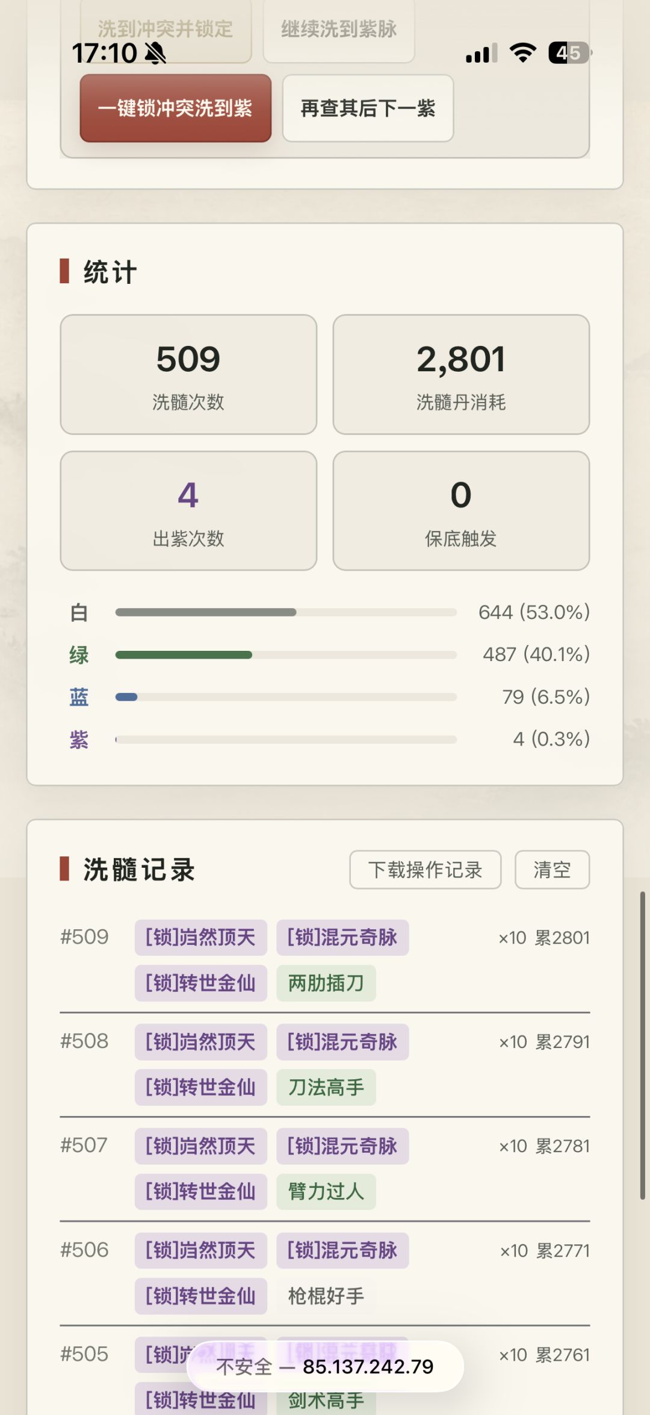The width and height of the screenshot is (650, 1415).
Task: Click the ×10 累2791 cost label
Action: [544, 1042]
